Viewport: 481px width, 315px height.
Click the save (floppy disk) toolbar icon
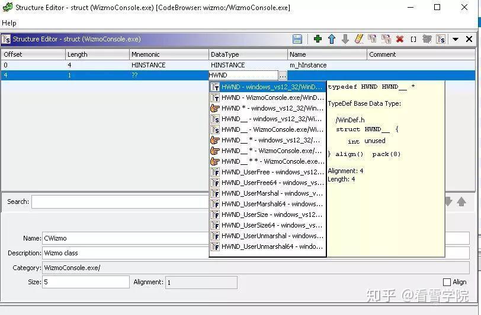coord(297,39)
